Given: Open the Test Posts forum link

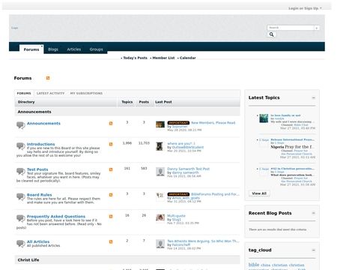Looking at the screenshot, I should click(37, 169).
